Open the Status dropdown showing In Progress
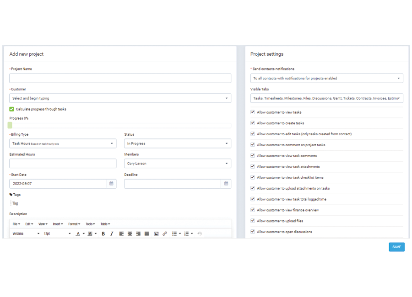 [x=177, y=143]
